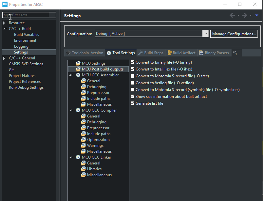Image resolution: width=263 pixels, height=201 pixels.
Task: Open back history dropdown arrow
Action: [x=238, y=15]
